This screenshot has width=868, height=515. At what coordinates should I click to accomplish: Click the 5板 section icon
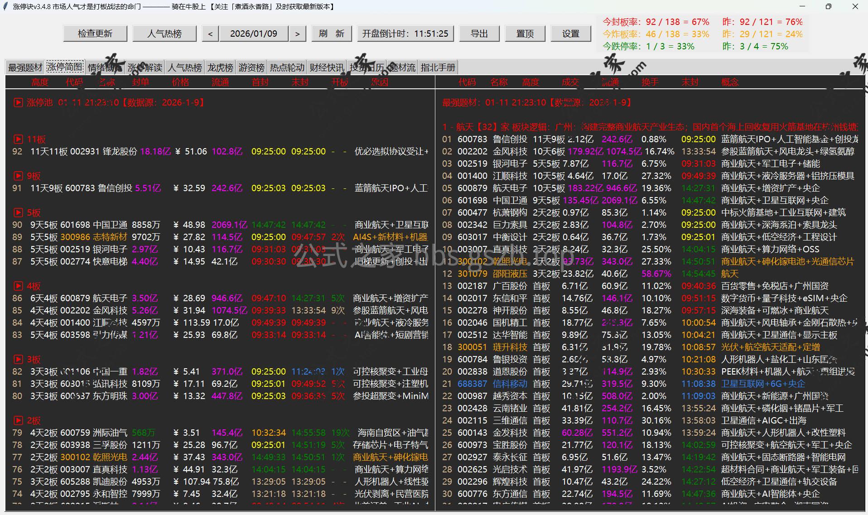18,212
